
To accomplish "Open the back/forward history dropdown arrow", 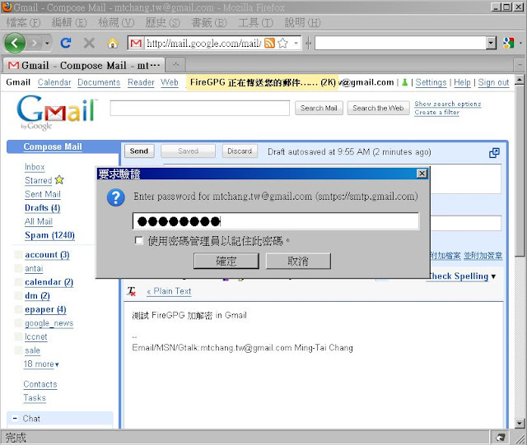I will [x=48, y=44].
